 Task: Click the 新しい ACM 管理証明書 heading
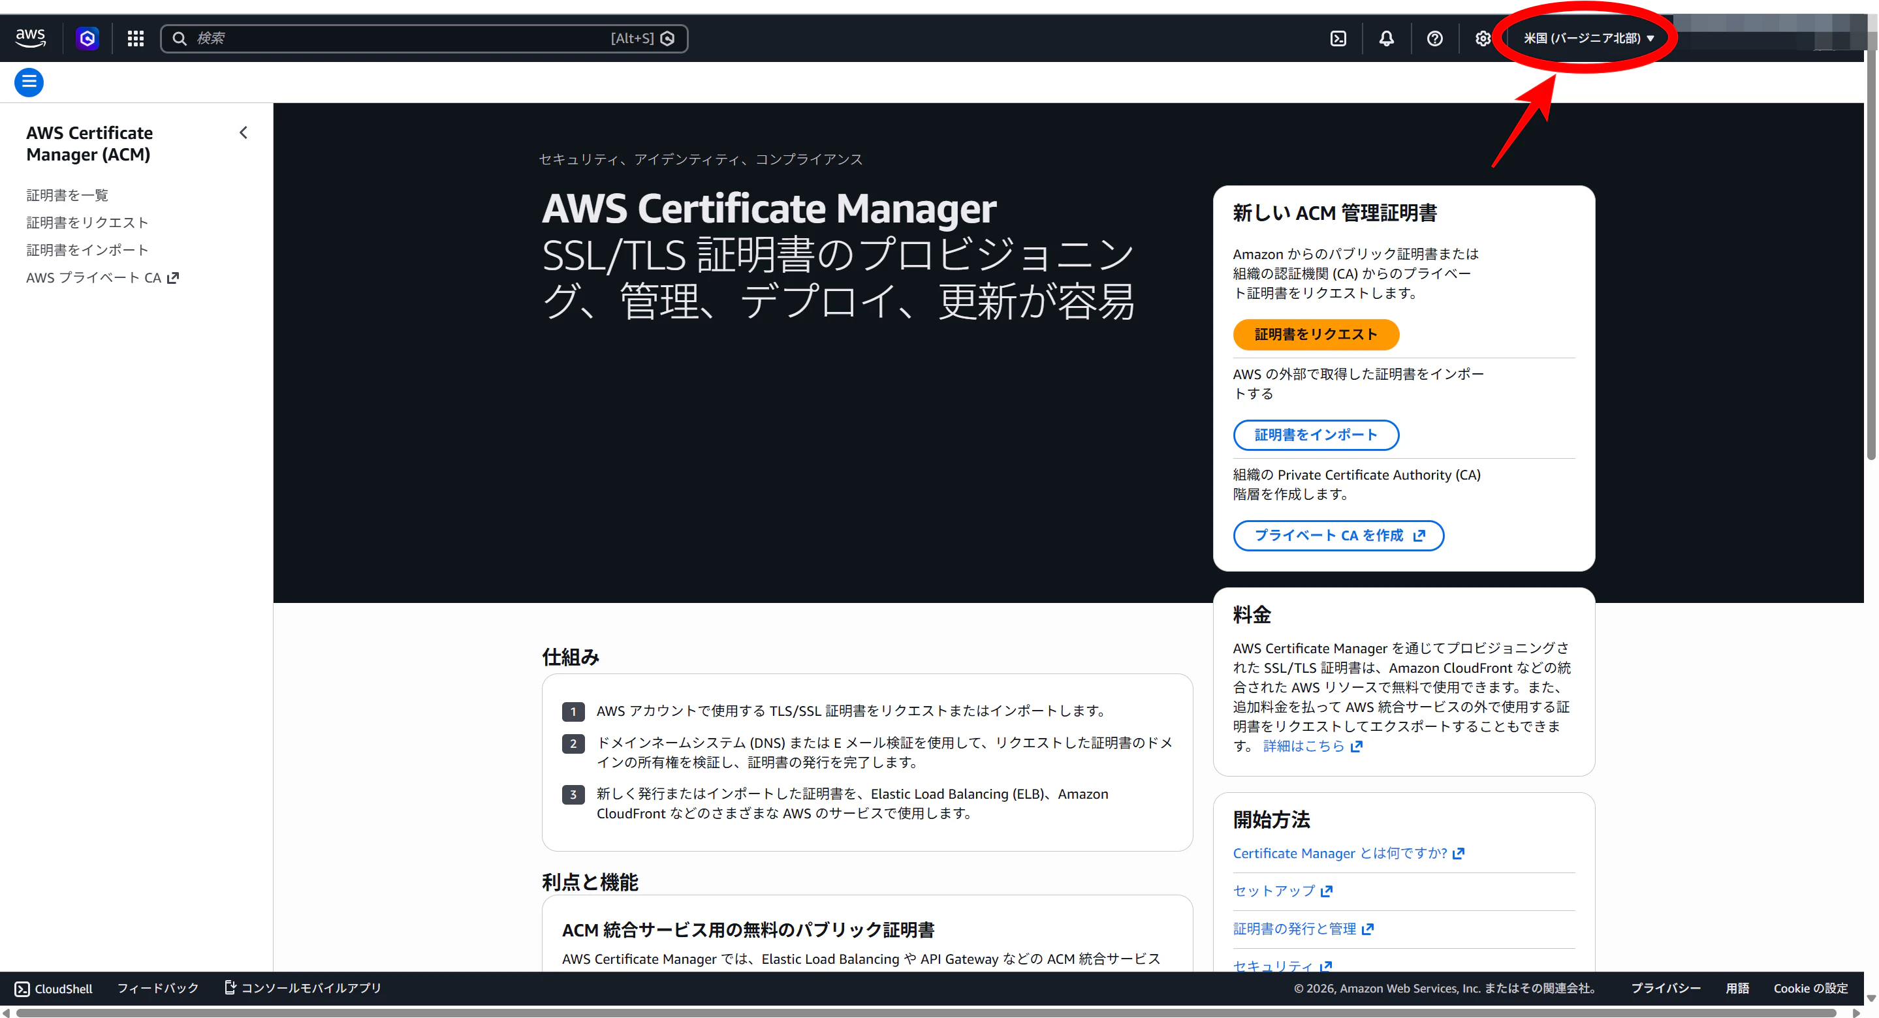click(x=1335, y=213)
